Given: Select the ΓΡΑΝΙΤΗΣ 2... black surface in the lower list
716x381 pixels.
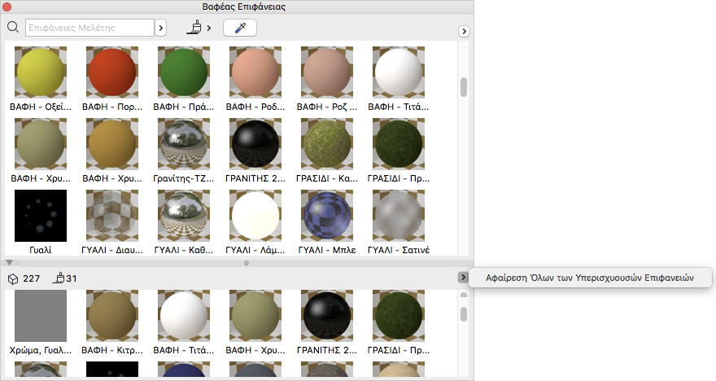Looking at the screenshot, I should coord(327,316).
